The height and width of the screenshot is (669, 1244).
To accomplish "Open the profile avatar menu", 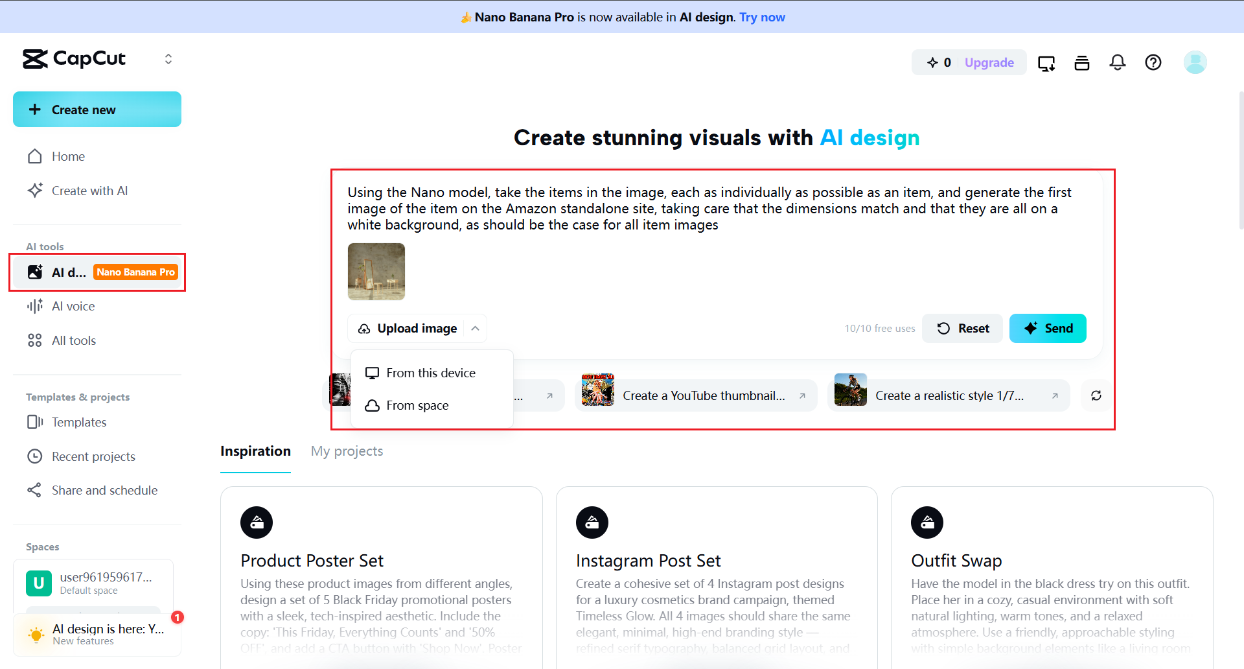I will [1195, 62].
